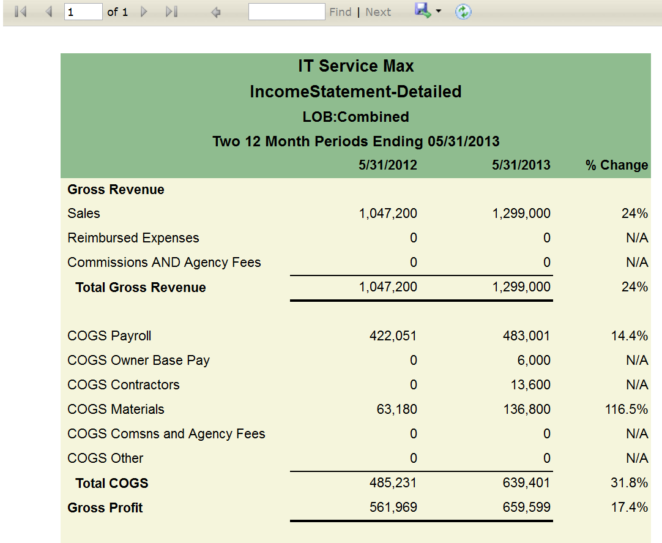The height and width of the screenshot is (543, 662).
Task: Open the export format dropdown arrow
Action: [438, 12]
